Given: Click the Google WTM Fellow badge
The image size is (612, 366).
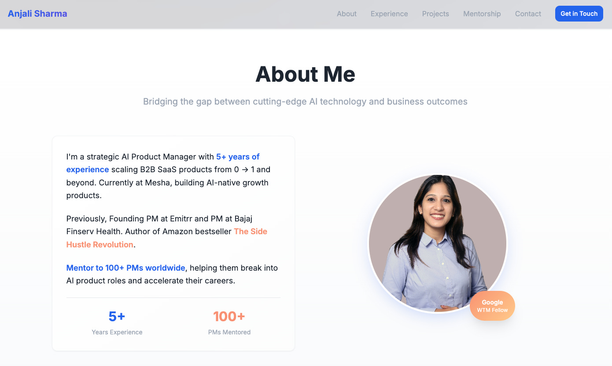Looking at the screenshot, I should pyautogui.click(x=492, y=306).
